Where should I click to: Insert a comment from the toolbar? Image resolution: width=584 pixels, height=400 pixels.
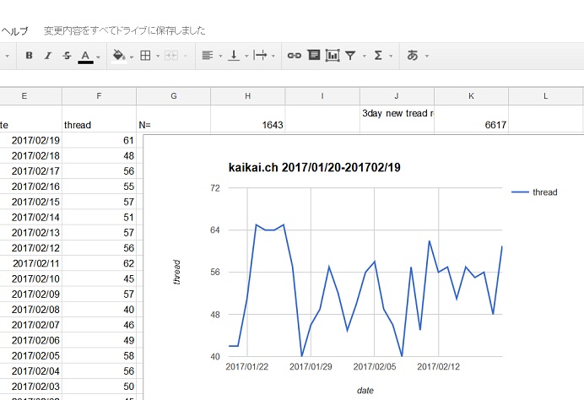click(313, 56)
